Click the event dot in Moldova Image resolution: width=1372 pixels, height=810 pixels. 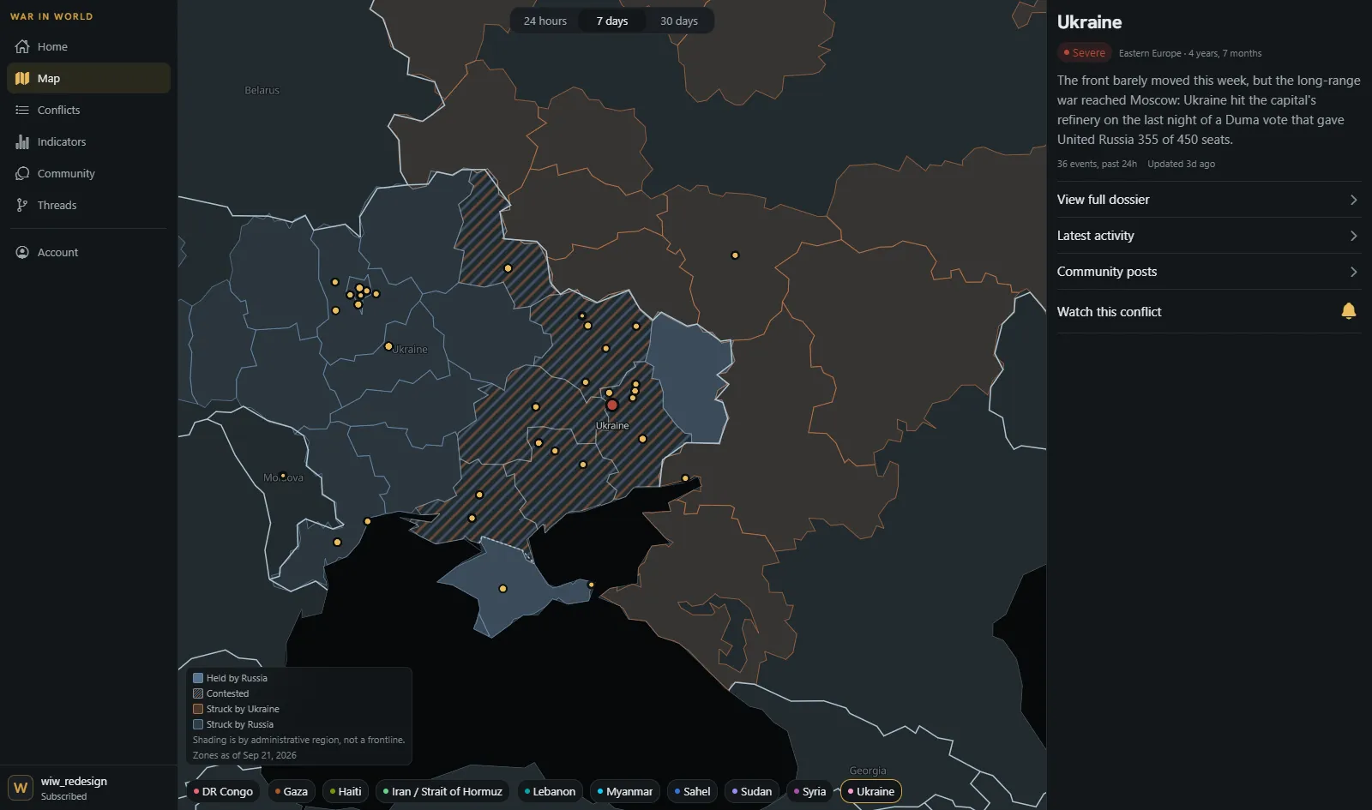pyautogui.click(x=283, y=476)
